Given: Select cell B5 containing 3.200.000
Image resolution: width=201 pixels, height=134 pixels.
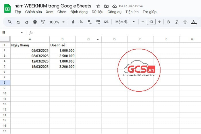Looking at the screenshot, I should point(62,66).
